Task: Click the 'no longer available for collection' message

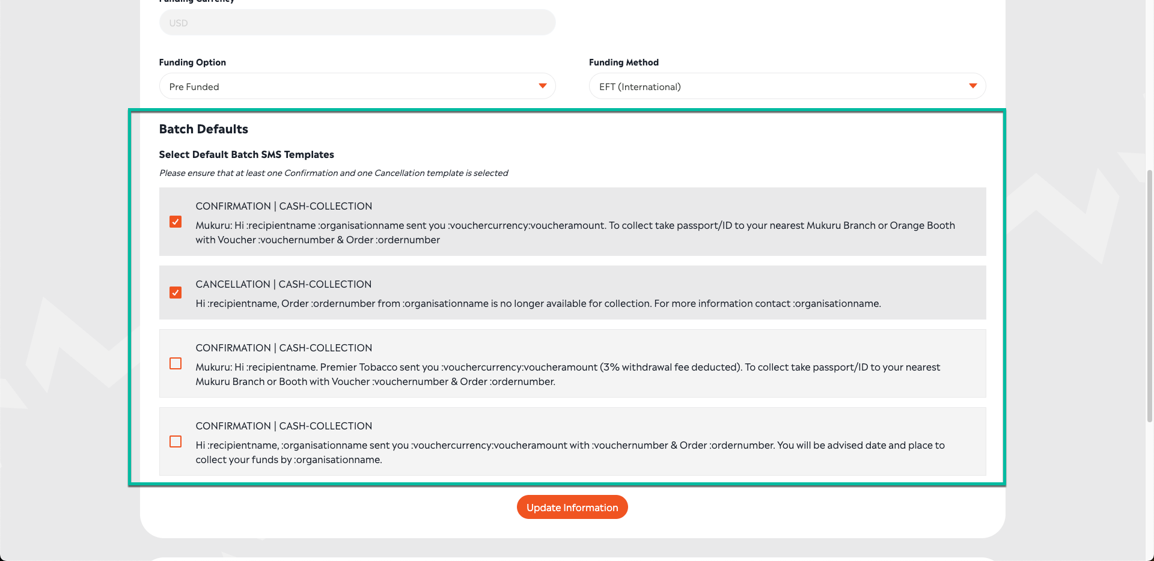Action: (538, 303)
